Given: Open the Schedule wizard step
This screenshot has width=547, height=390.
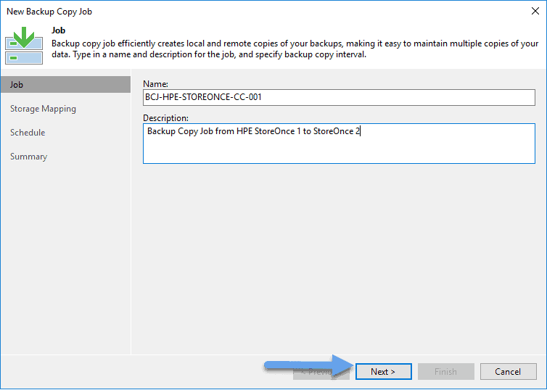Looking at the screenshot, I should point(28,133).
